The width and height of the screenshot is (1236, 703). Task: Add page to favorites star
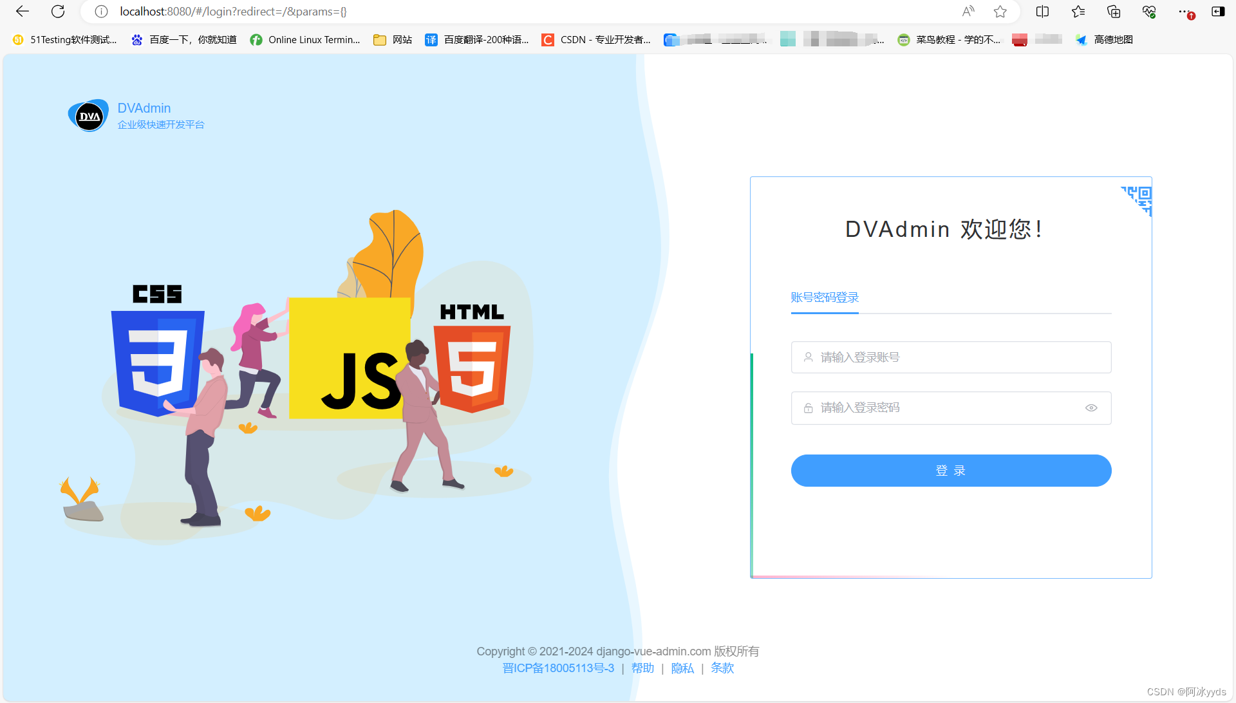pyautogui.click(x=1000, y=12)
